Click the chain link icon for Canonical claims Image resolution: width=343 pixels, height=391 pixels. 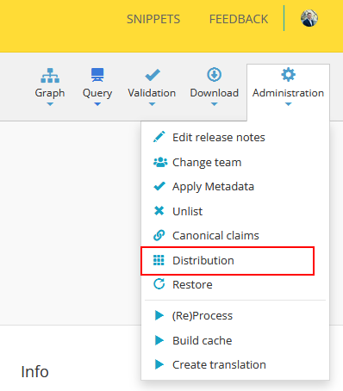tap(159, 235)
